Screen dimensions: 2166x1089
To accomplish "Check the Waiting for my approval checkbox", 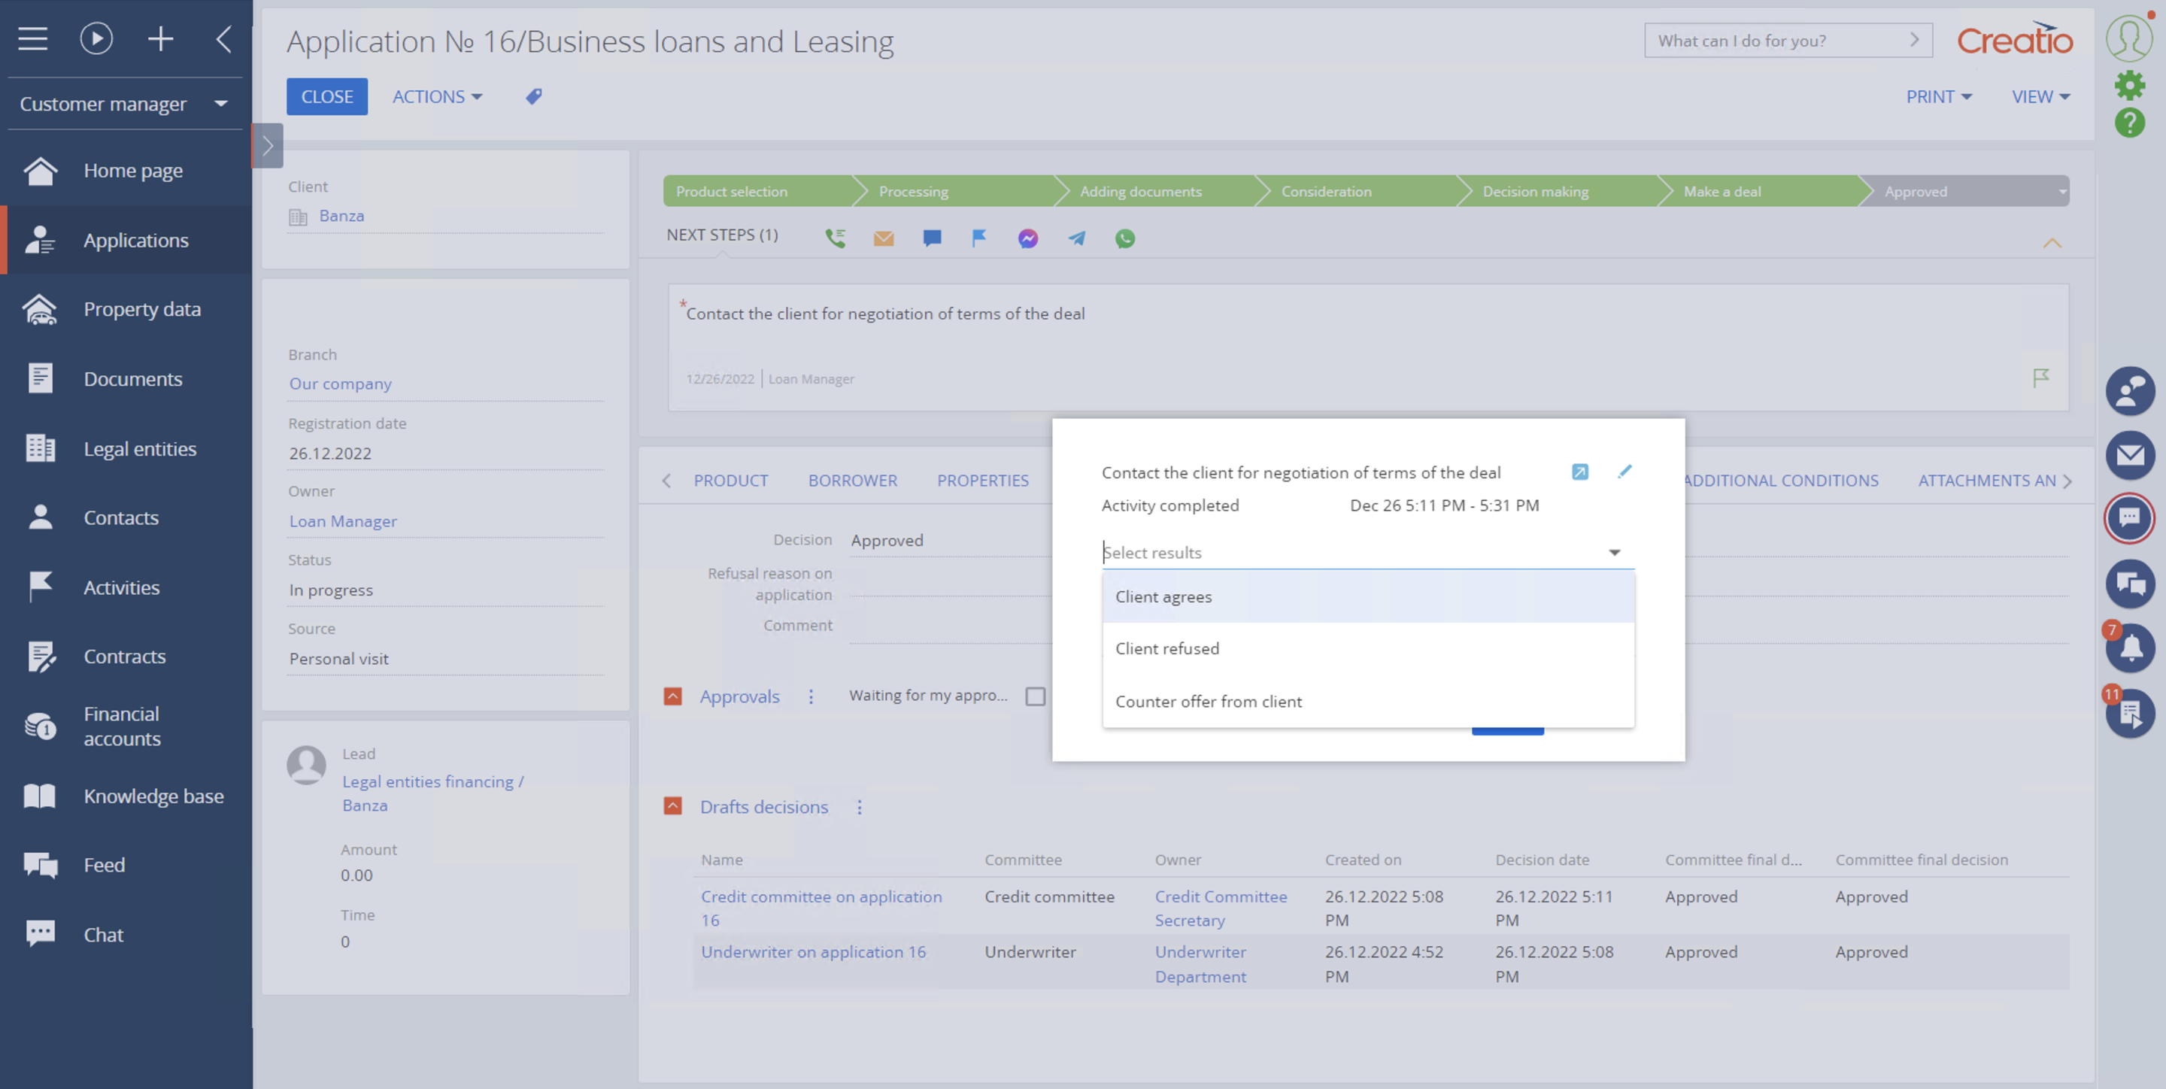I will (x=1035, y=696).
